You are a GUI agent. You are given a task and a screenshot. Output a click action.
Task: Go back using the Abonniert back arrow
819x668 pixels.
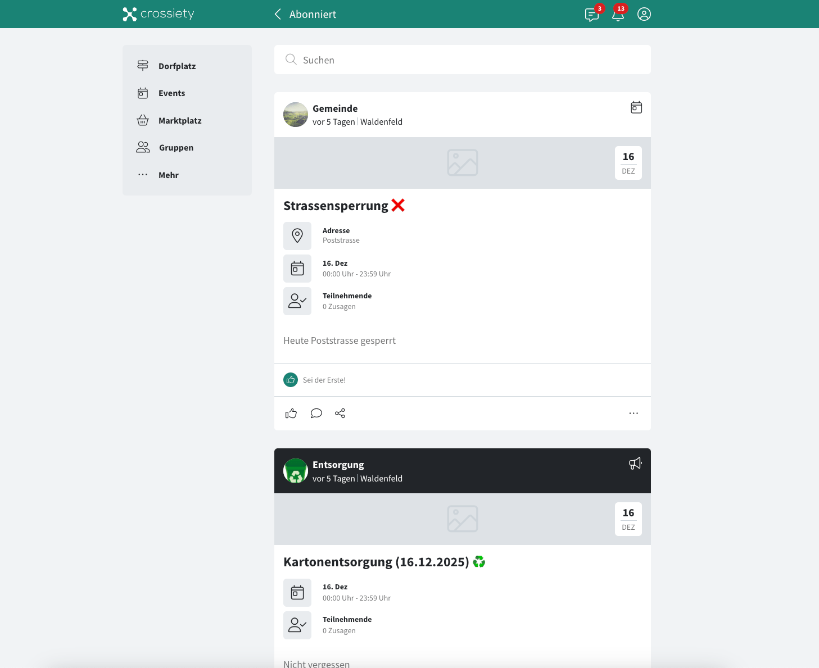(278, 14)
